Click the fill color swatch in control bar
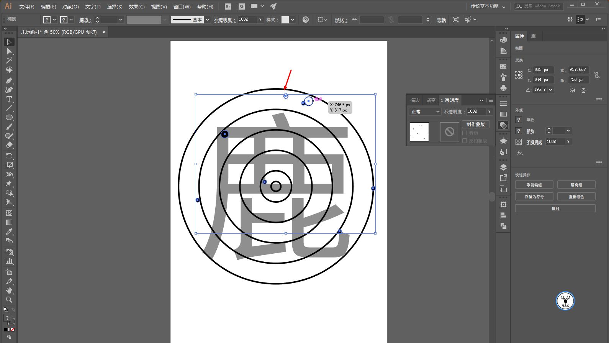Viewport: 609px width, 343px height. pos(47,20)
